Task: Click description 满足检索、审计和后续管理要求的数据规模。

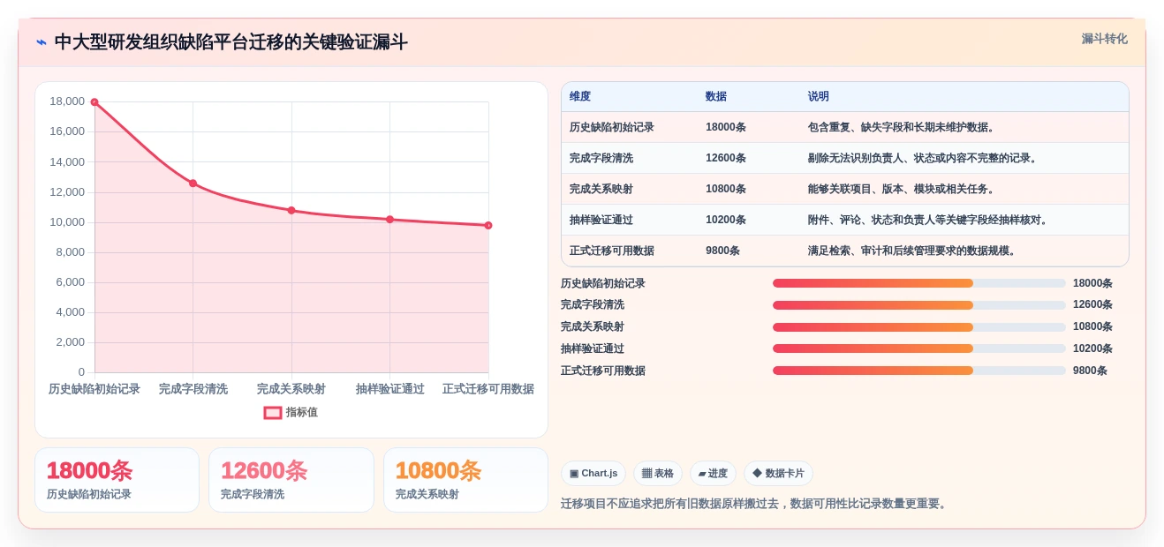Action: coord(914,251)
